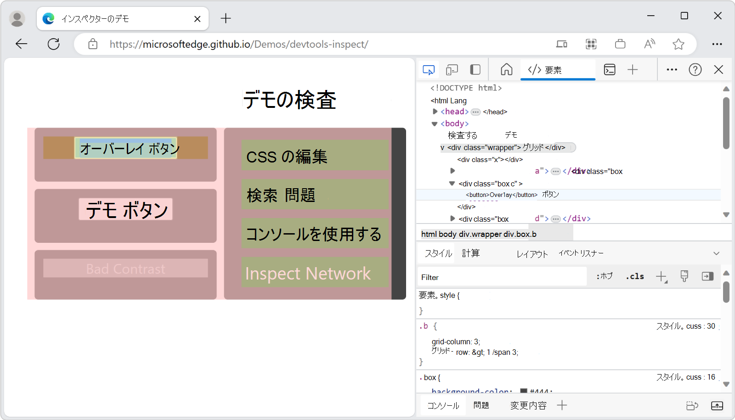
Task: Add a new DevTools tab with plus icon
Action: pos(633,69)
